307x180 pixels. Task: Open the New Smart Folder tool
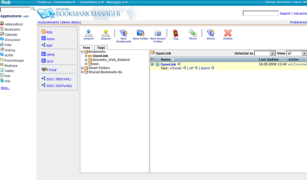coord(158,34)
